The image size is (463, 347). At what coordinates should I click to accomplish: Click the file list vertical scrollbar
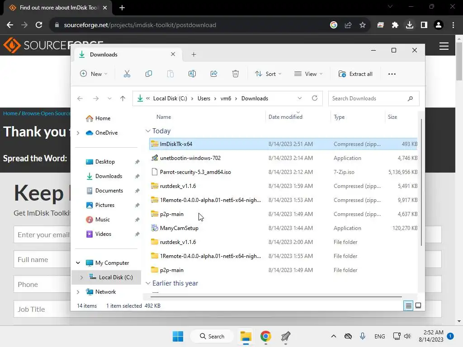pyautogui.click(x=421, y=182)
